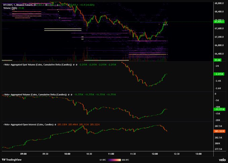Select the Volume (SMA) indicator legend
Image resolution: width=228 pixels, height=163 pixels.
click(x=10, y=8)
